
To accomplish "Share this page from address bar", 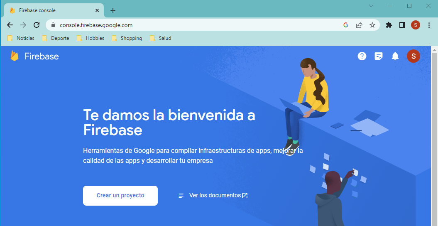I will [359, 25].
